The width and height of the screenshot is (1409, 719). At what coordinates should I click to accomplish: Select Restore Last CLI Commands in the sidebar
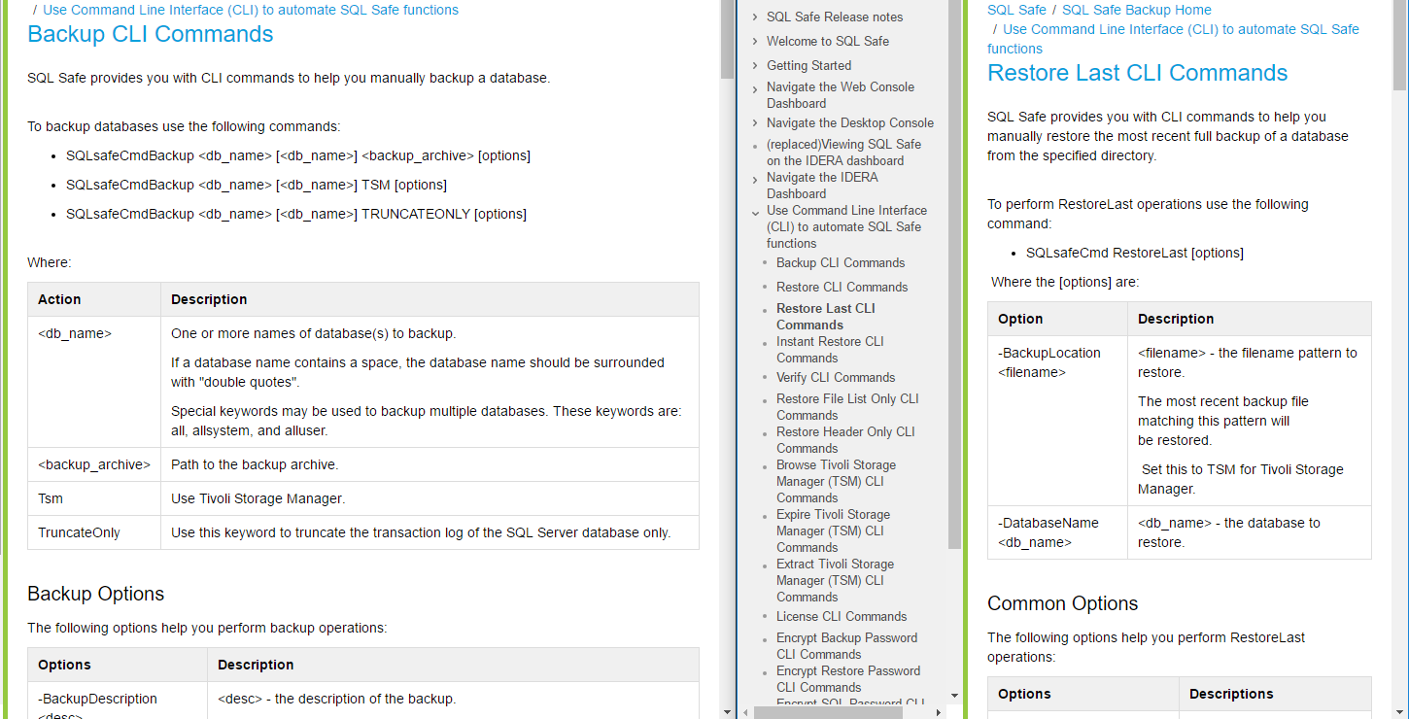pyautogui.click(x=826, y=317)
